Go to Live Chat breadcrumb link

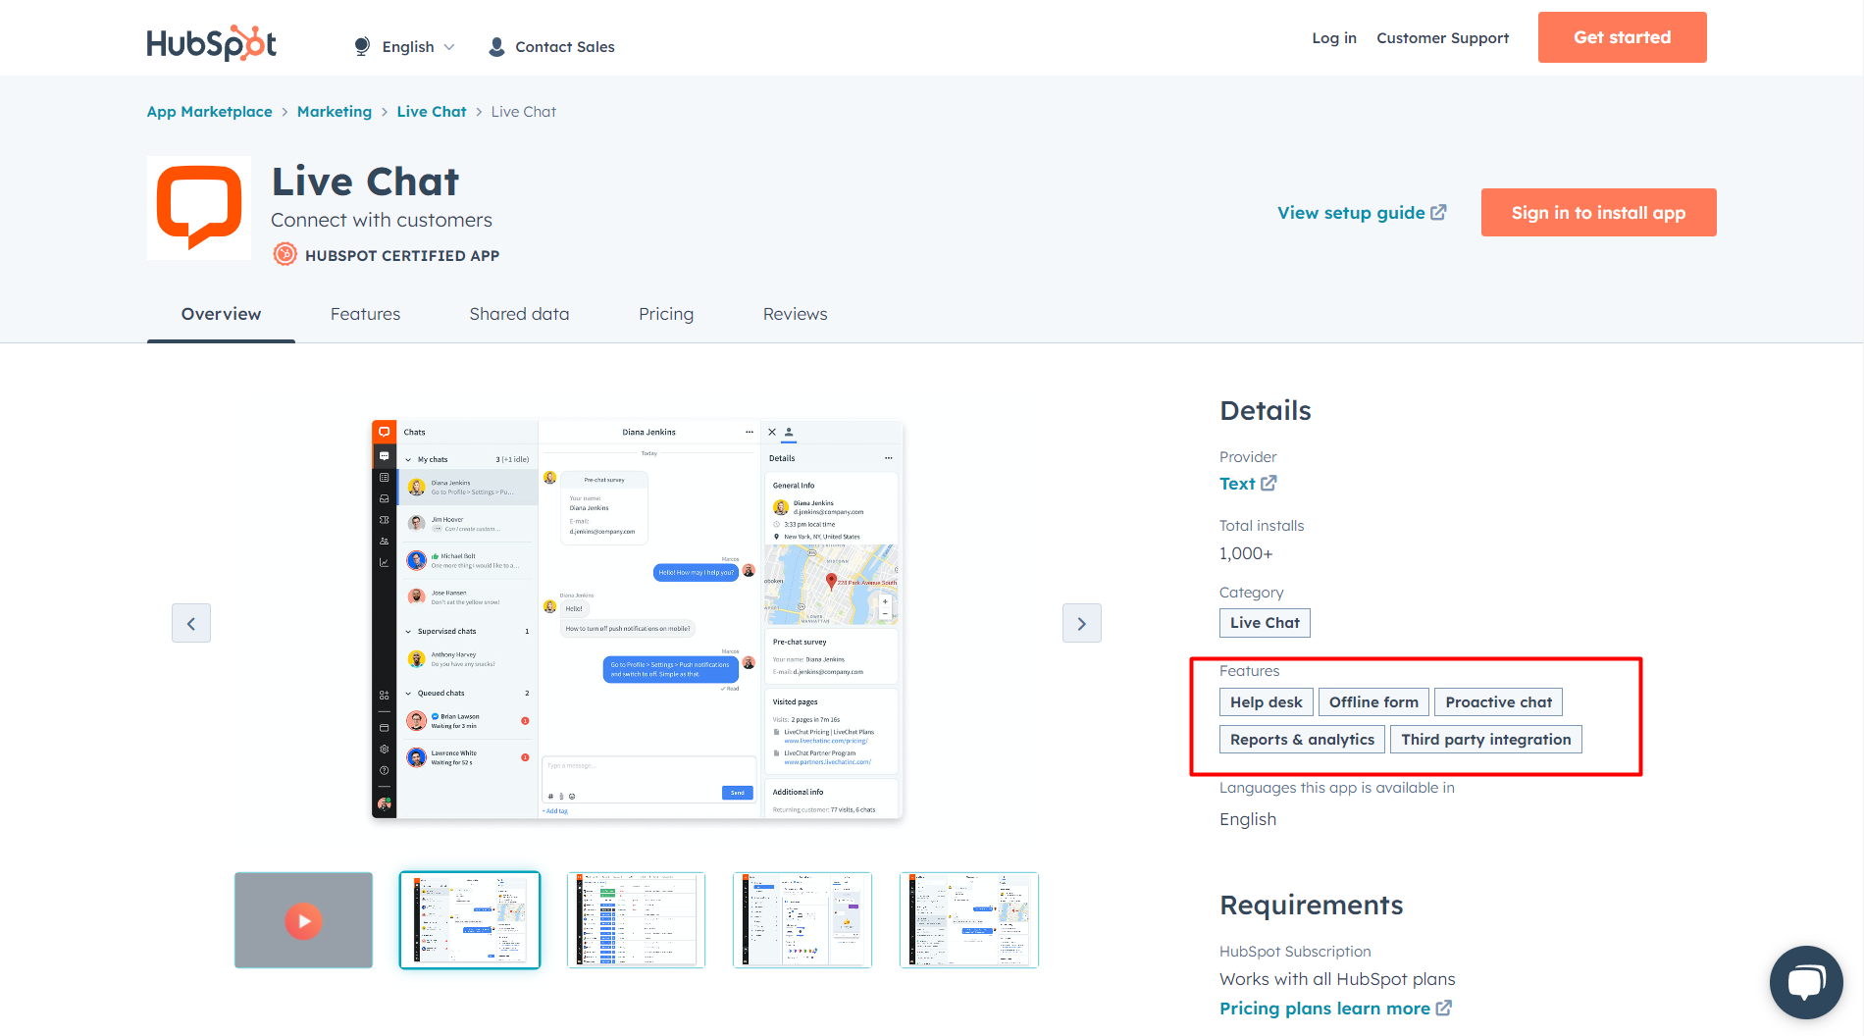432,112
